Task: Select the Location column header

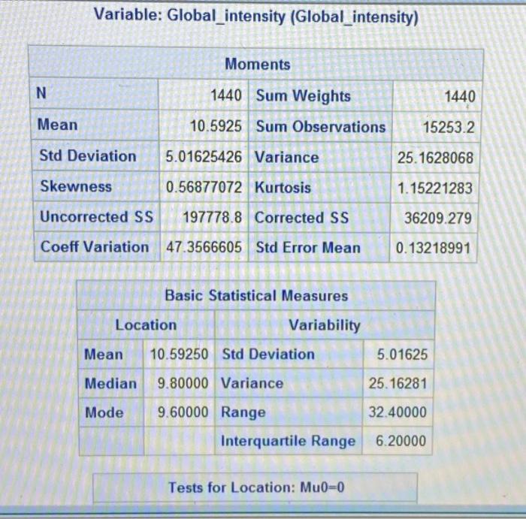Action: 146,325
